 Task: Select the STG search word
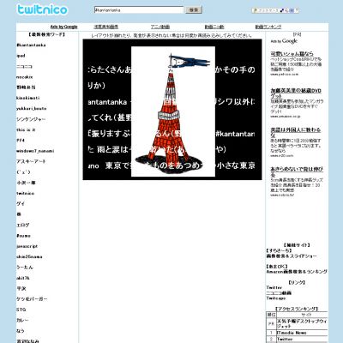(x=21, y=310)
